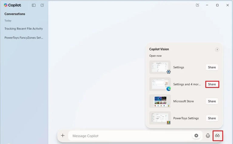The image size is (233, 144).
Task: Click the Copilot Vision glasses icon
Action: [218, 135]
